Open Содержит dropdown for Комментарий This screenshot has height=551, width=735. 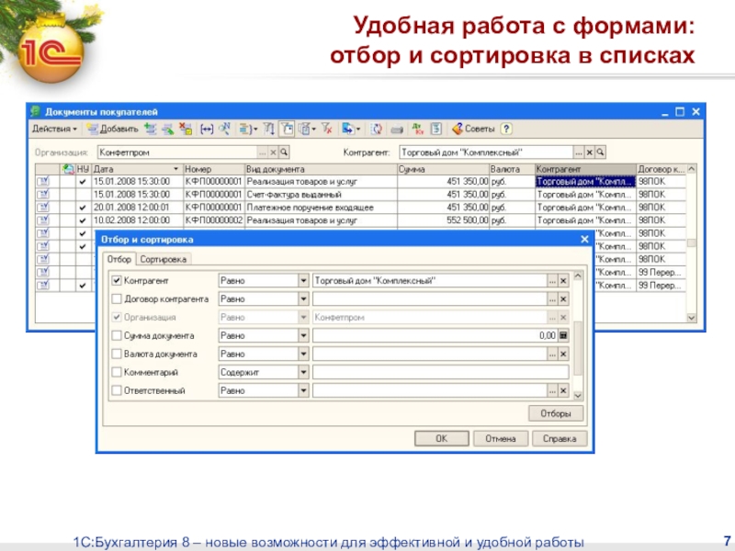303,372
